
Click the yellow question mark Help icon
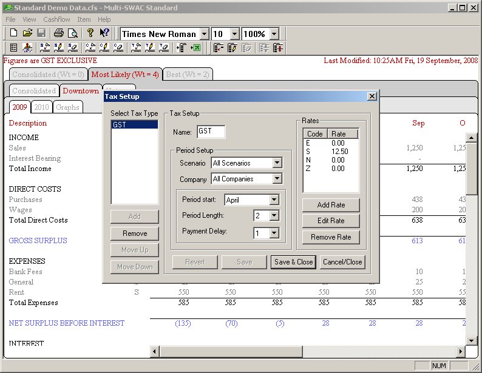point(90,33)
